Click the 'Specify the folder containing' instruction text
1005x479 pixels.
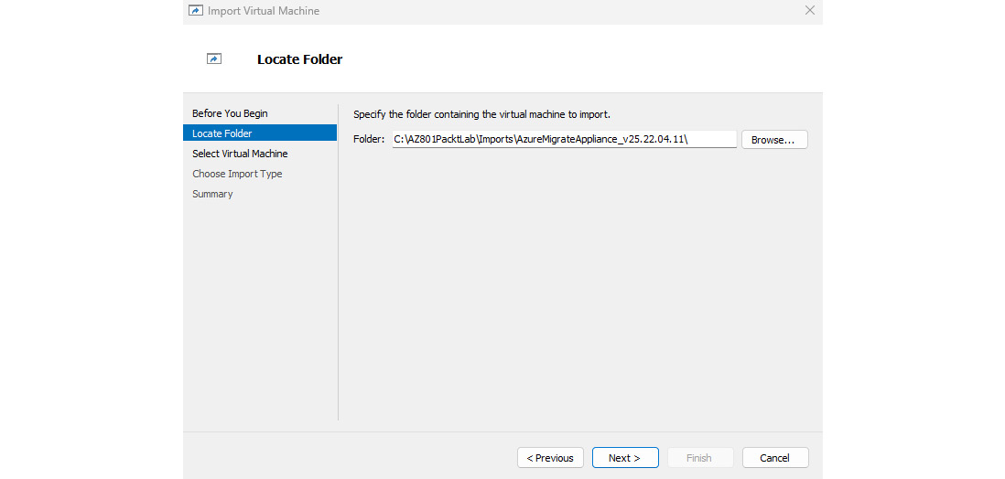[x=482, y=114]
